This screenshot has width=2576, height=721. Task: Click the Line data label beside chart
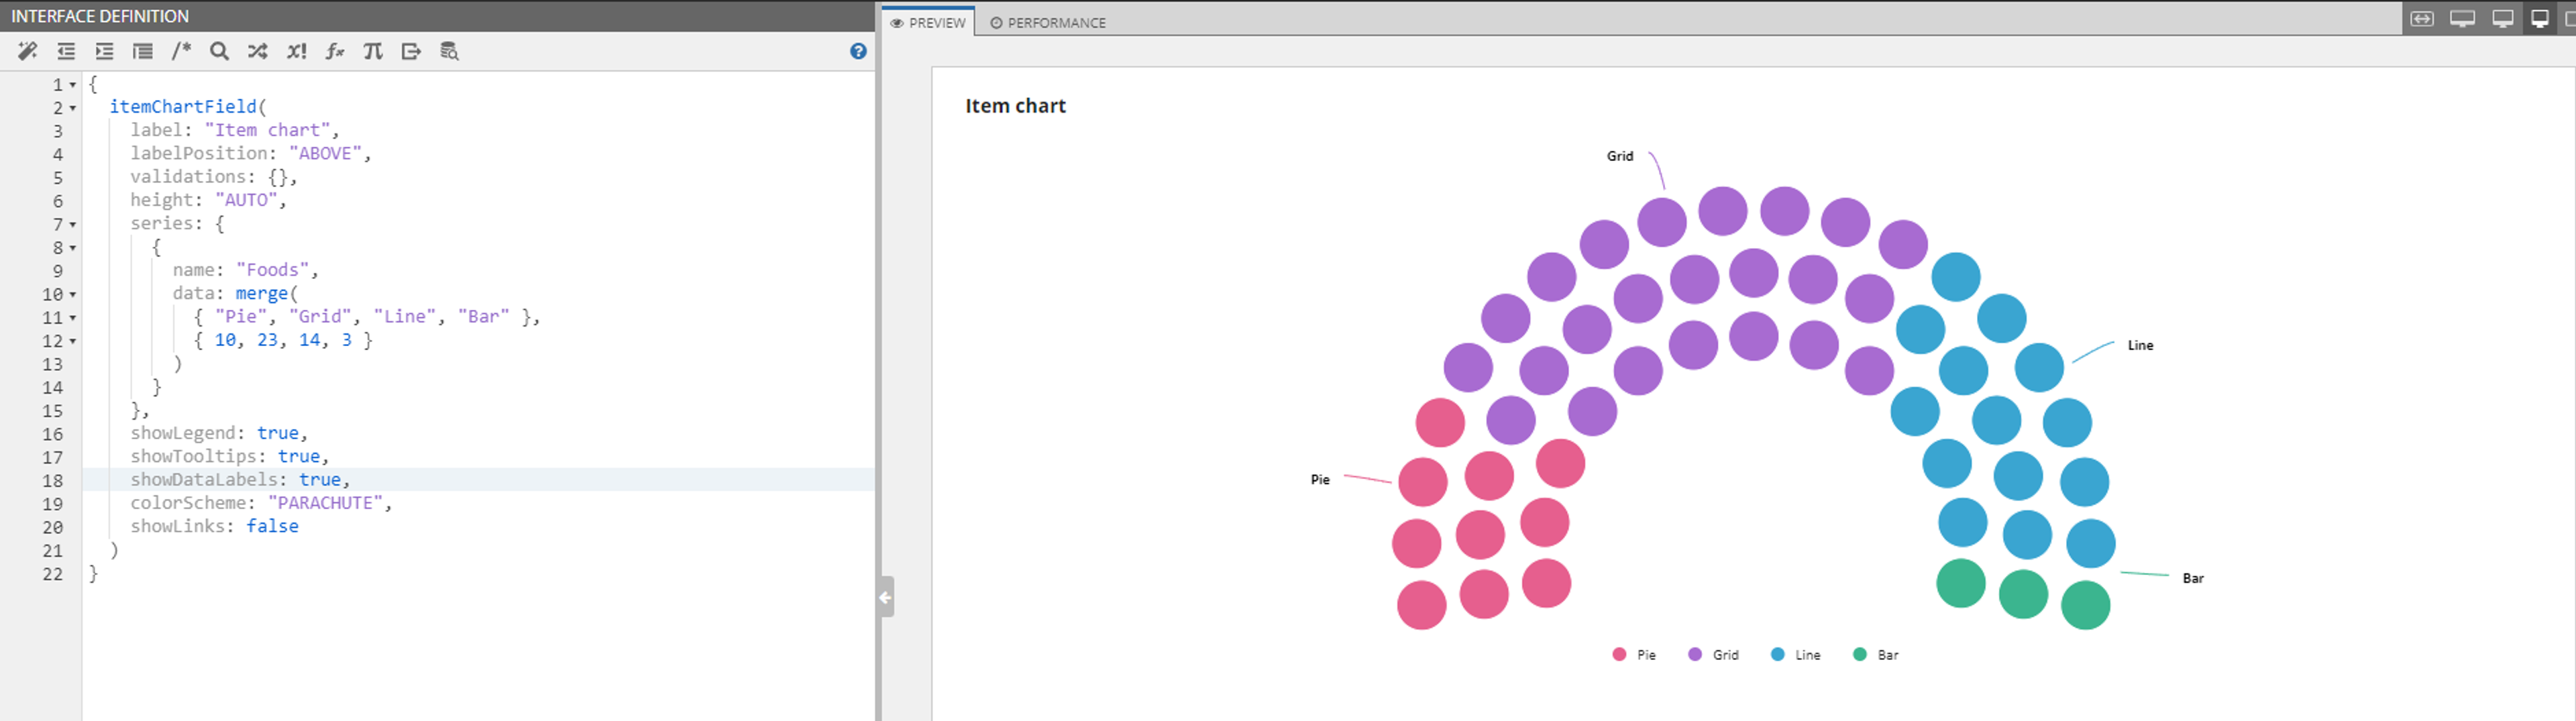point(2140,345)
